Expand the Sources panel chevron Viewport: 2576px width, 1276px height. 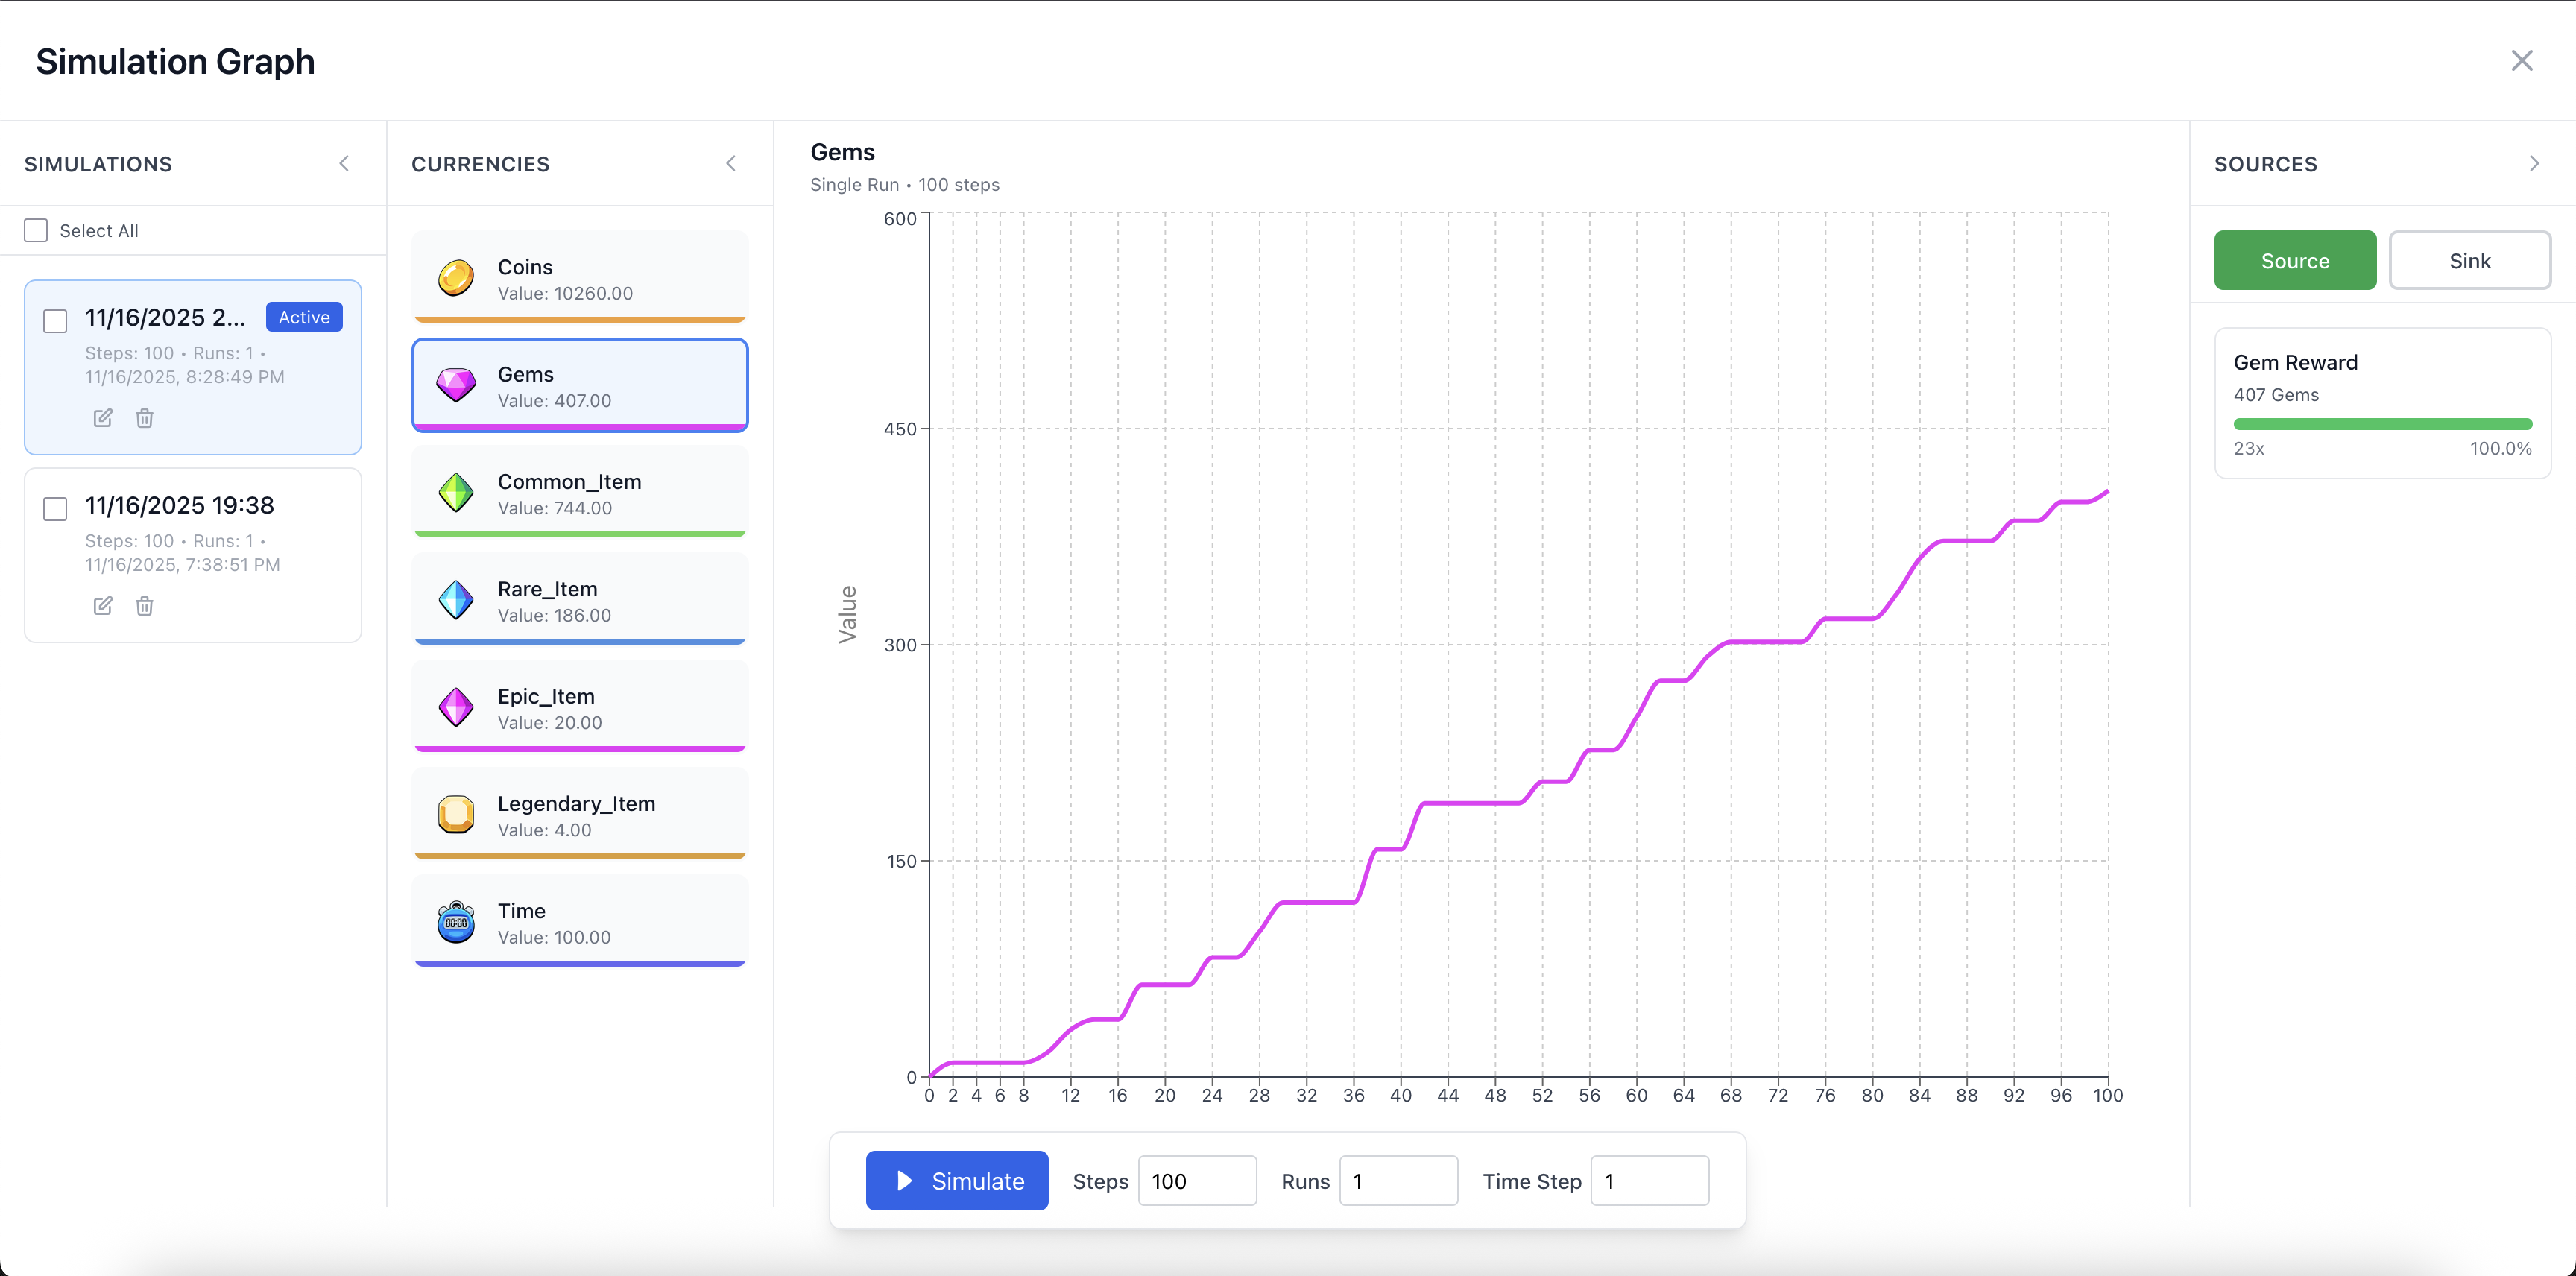[x=2534, y=164]
